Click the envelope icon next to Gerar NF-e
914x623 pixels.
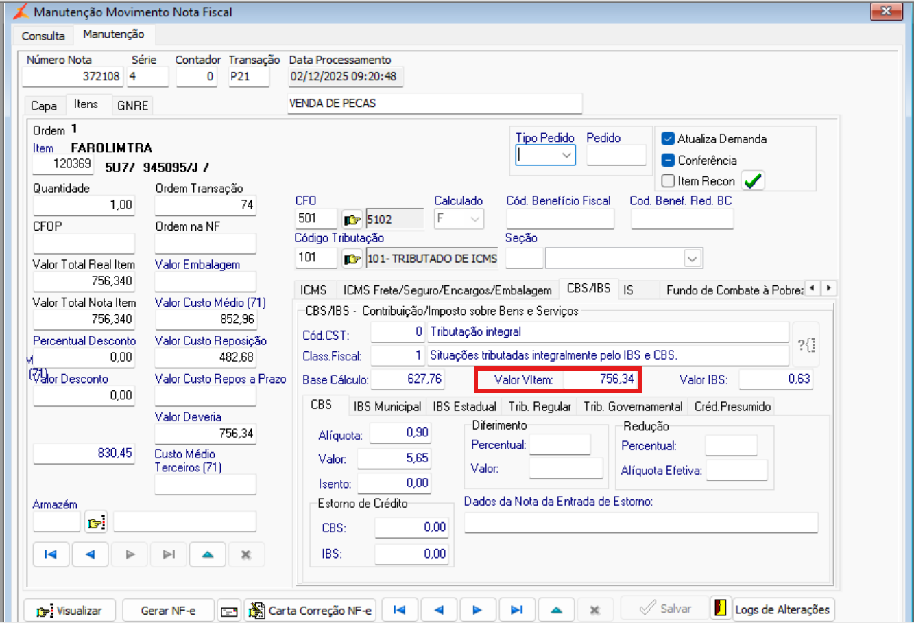[229, 611]
